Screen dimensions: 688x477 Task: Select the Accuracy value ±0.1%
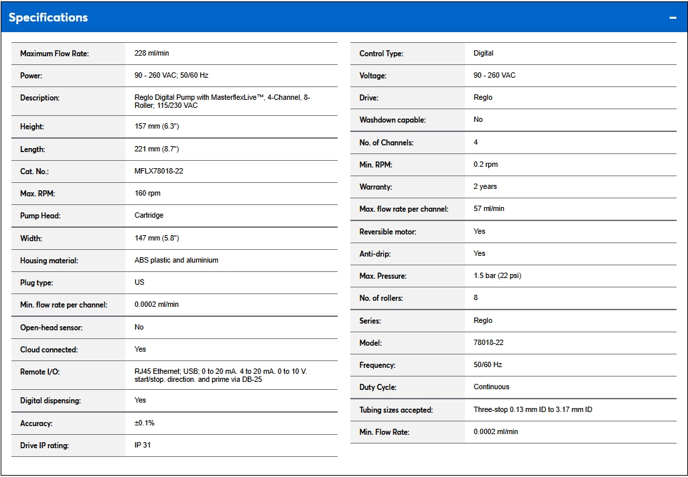tap(145, 423)
